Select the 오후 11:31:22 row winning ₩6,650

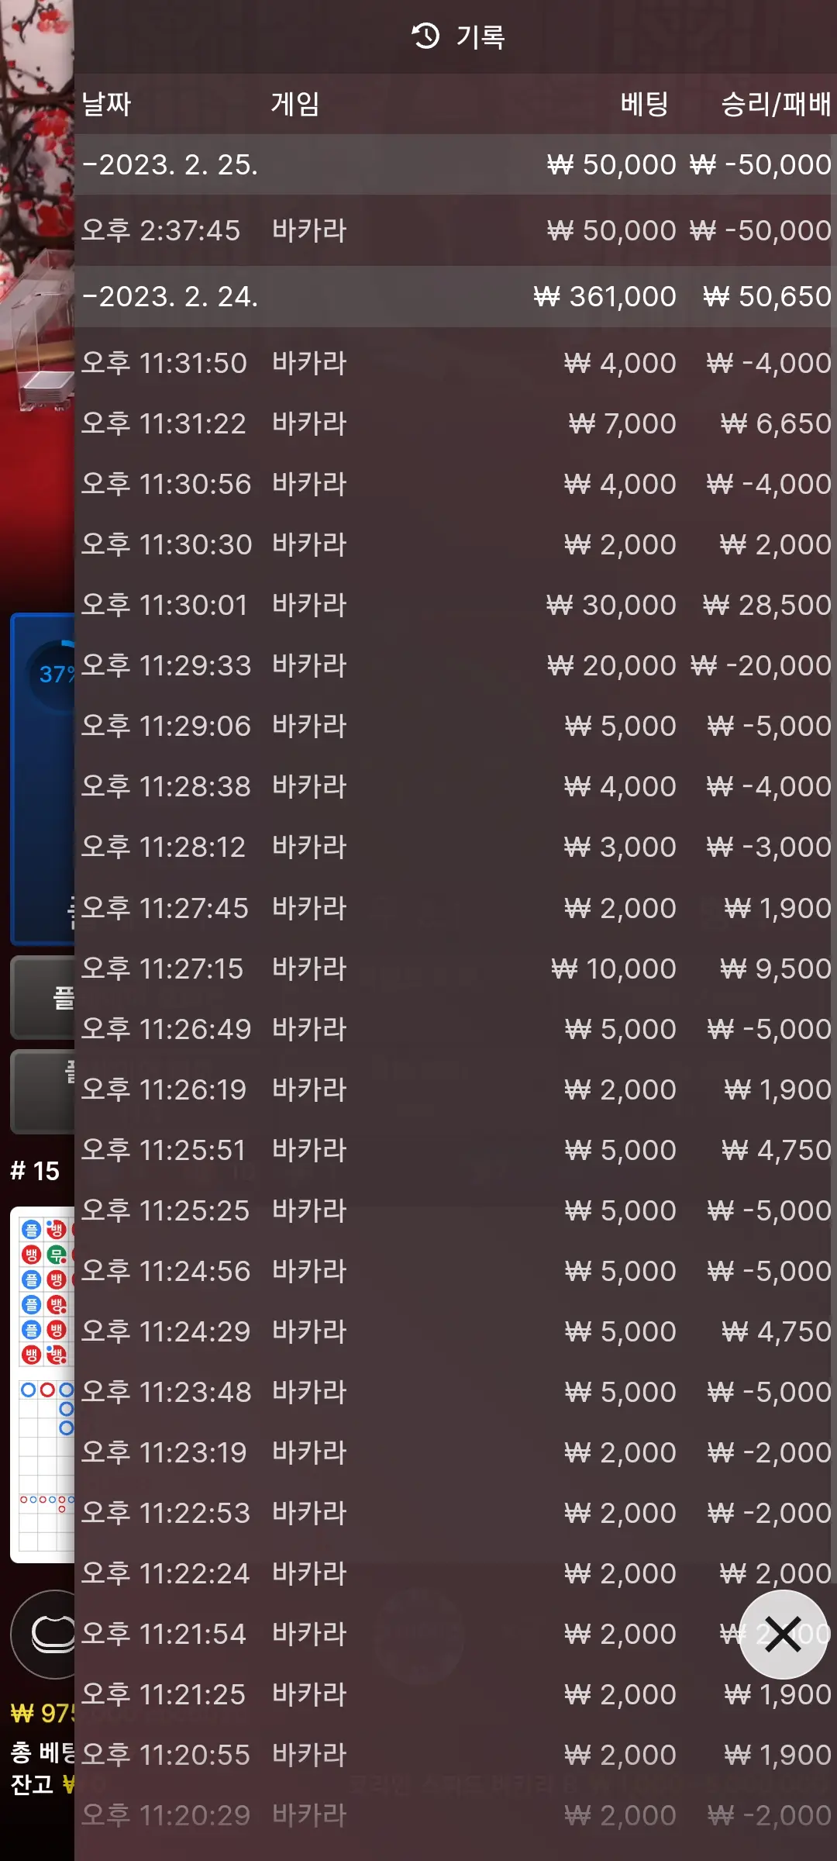[x=456, y=423]
